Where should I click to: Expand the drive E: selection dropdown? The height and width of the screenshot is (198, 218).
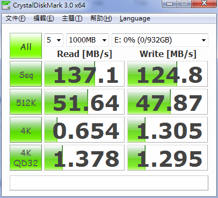160,40
